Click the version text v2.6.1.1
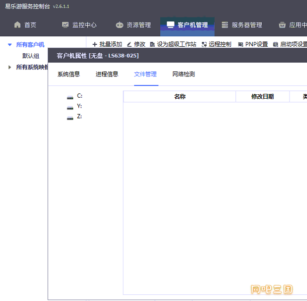 pyautogui.click(x=61, y=7)
